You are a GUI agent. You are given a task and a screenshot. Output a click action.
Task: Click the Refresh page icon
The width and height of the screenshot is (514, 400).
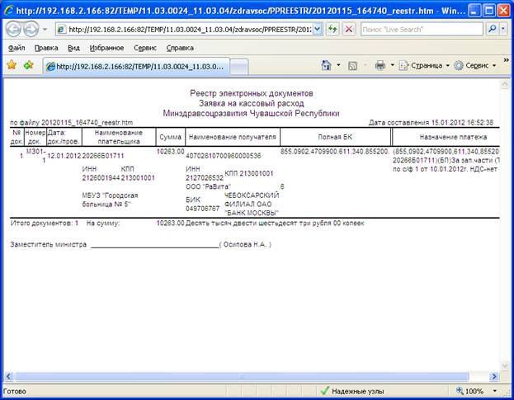(x=332, y=28)
